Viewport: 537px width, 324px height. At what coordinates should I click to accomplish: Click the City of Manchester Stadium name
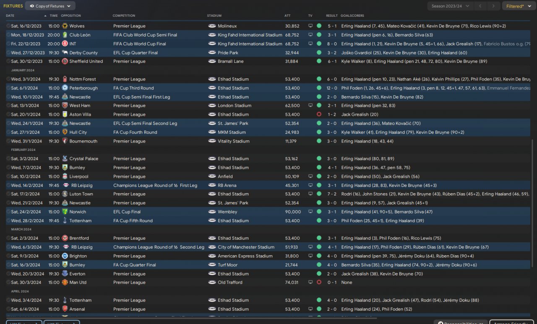(x=246, y=247)
